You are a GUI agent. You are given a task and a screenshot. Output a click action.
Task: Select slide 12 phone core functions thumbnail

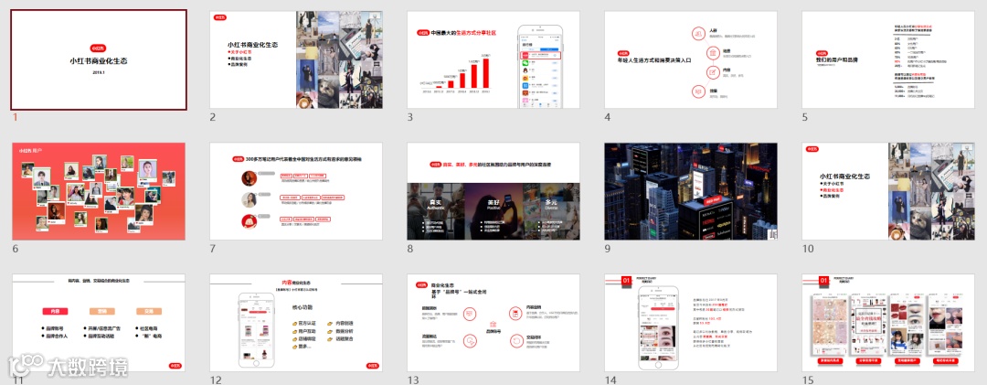[296, 323]
